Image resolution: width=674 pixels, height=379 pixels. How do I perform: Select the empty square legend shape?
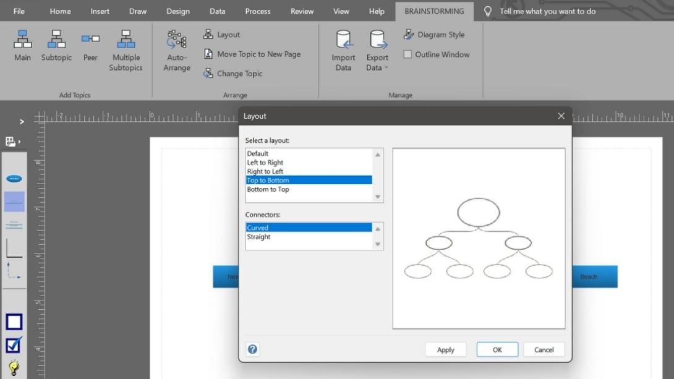(x=14, y=322)
